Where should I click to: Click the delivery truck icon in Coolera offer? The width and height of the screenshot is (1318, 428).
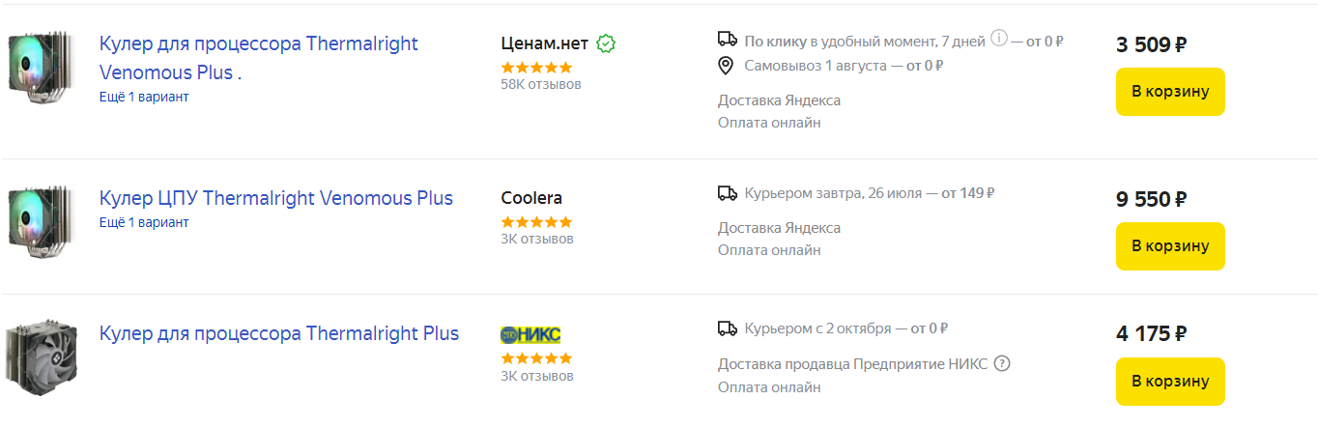tap(728, 193)
